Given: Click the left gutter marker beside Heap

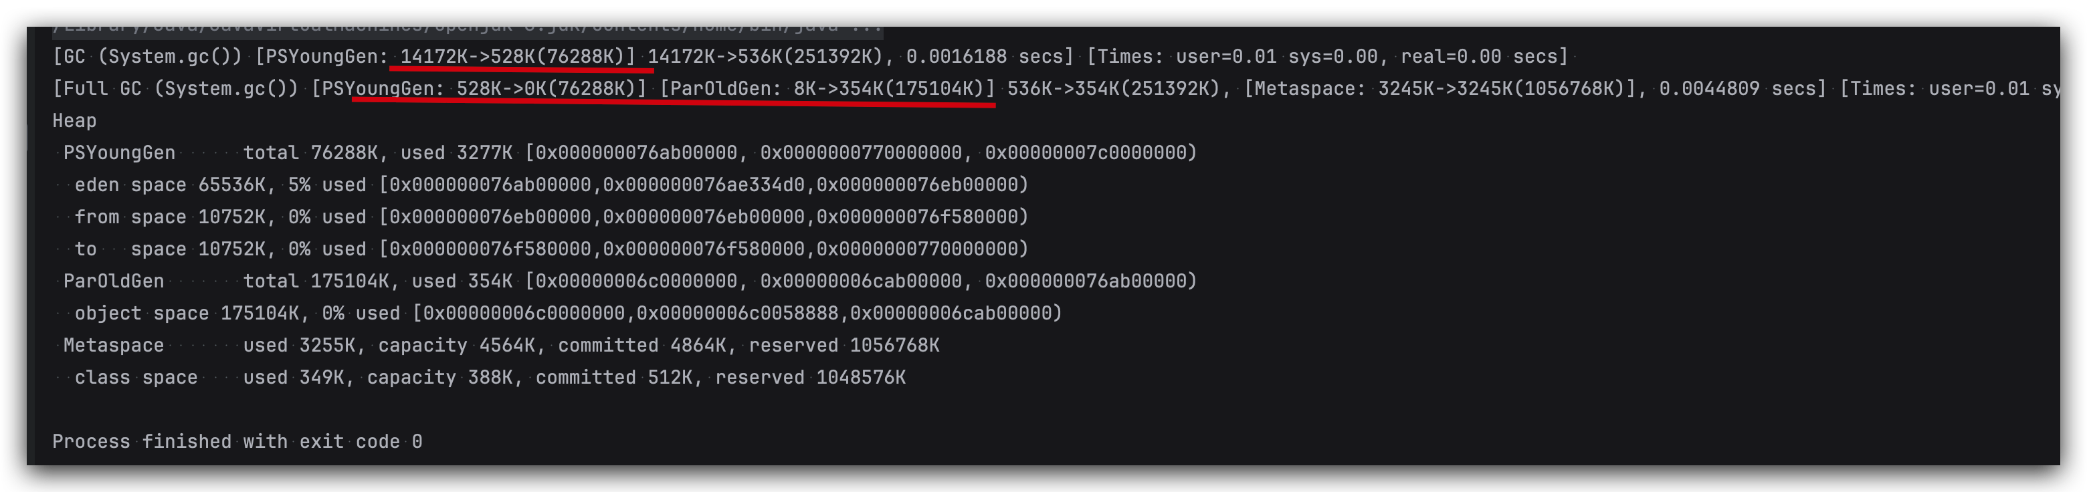Looking at the screenshot, I should pyautogui.click(x=29, y=137).
